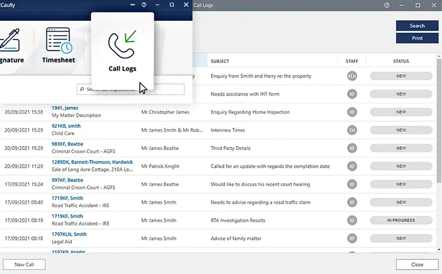Image resolution: width=442 pixels, height=274 pixels.
Task: Open the NEW status pill for the Home Inspection row
Action: pyautogui.click(x=401, y=112)
